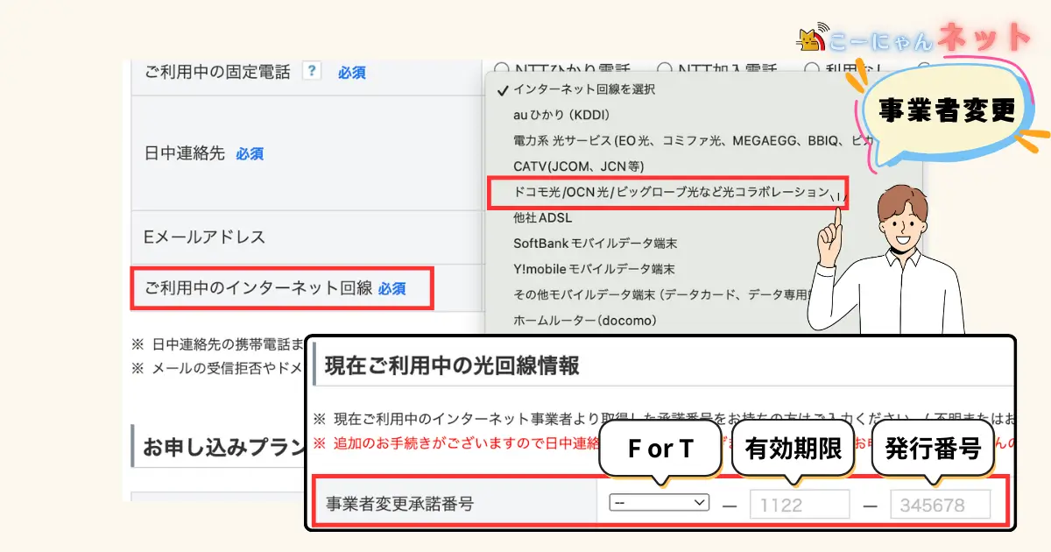Choose 他社ADSL from the list

point(542,217)
